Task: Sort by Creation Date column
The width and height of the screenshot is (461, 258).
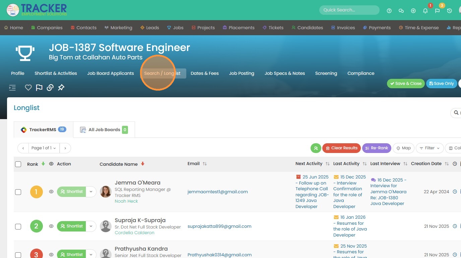Action: tap(447, 164)
